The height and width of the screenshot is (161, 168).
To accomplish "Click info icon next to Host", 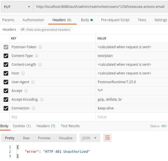I will point(23,73).
